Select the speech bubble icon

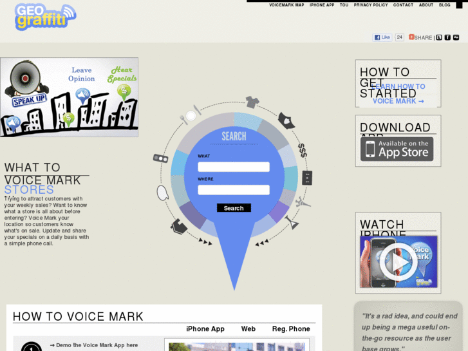(x=163, y=193)
